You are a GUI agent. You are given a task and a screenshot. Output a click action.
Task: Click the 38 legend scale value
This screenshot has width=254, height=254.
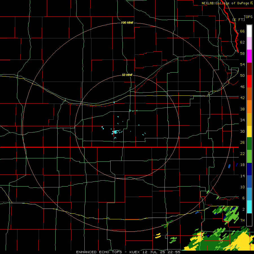click(x=242, y=109)
